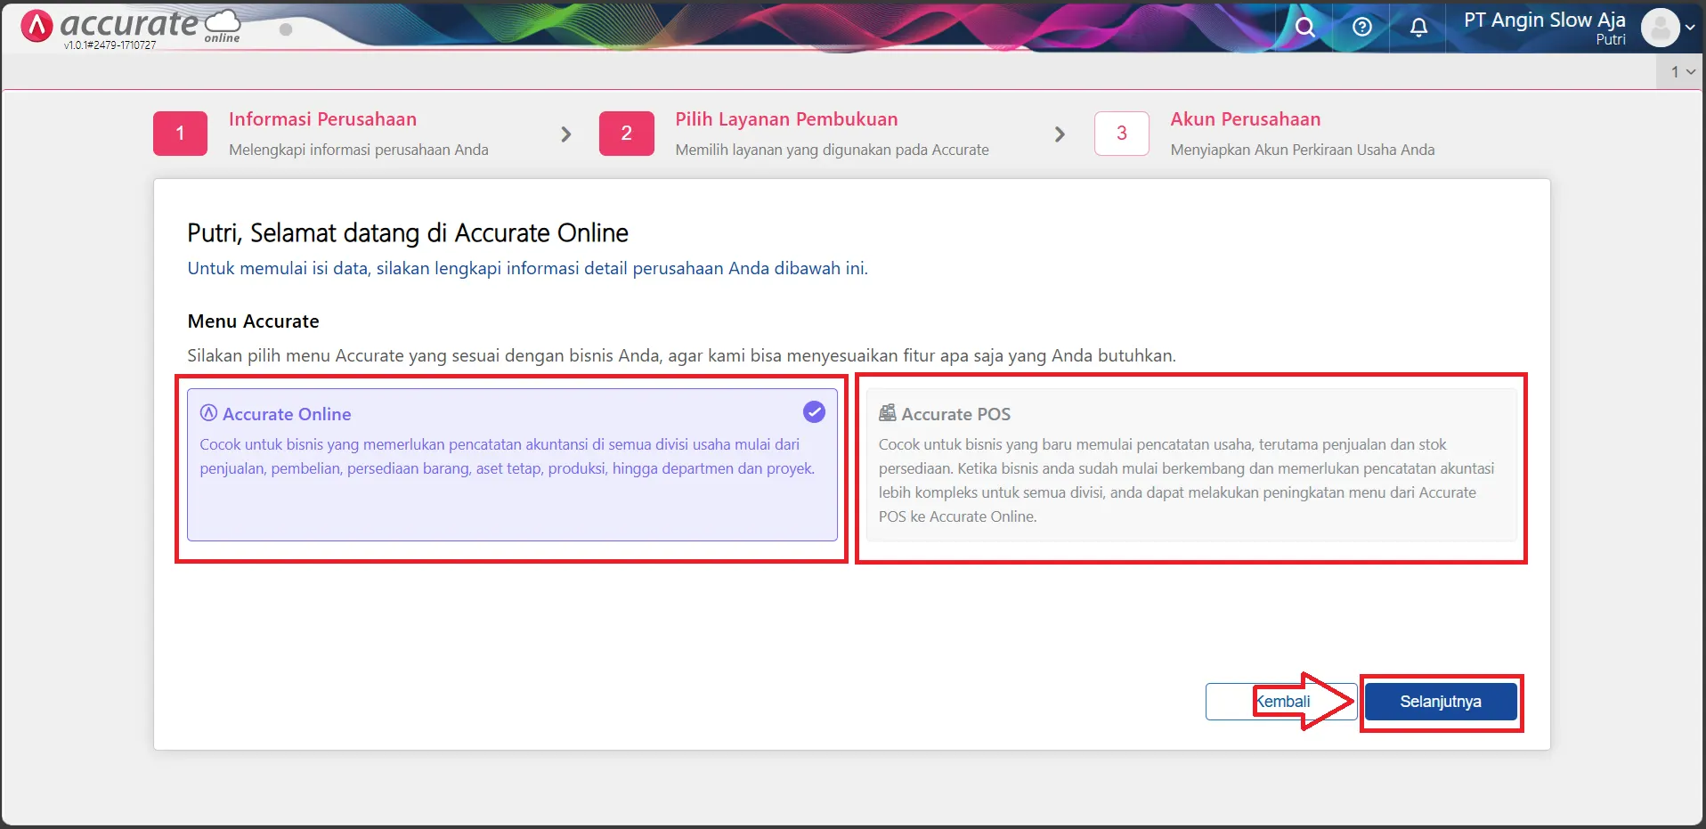
Task: Click the Accurate Online card logo icon
Action: pyautogui.click(x=208, y=413)
